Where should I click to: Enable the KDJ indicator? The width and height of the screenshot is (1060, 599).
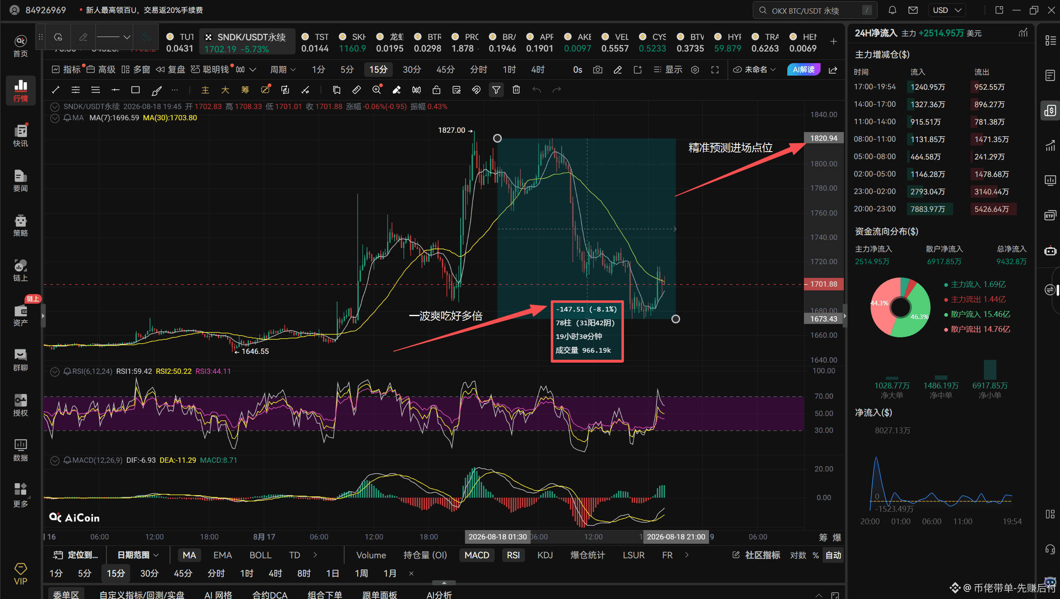tap(545, 555)
